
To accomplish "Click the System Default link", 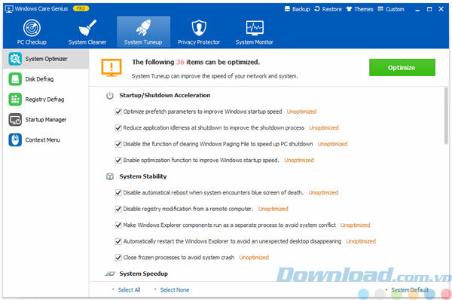I will click(410, 290).
